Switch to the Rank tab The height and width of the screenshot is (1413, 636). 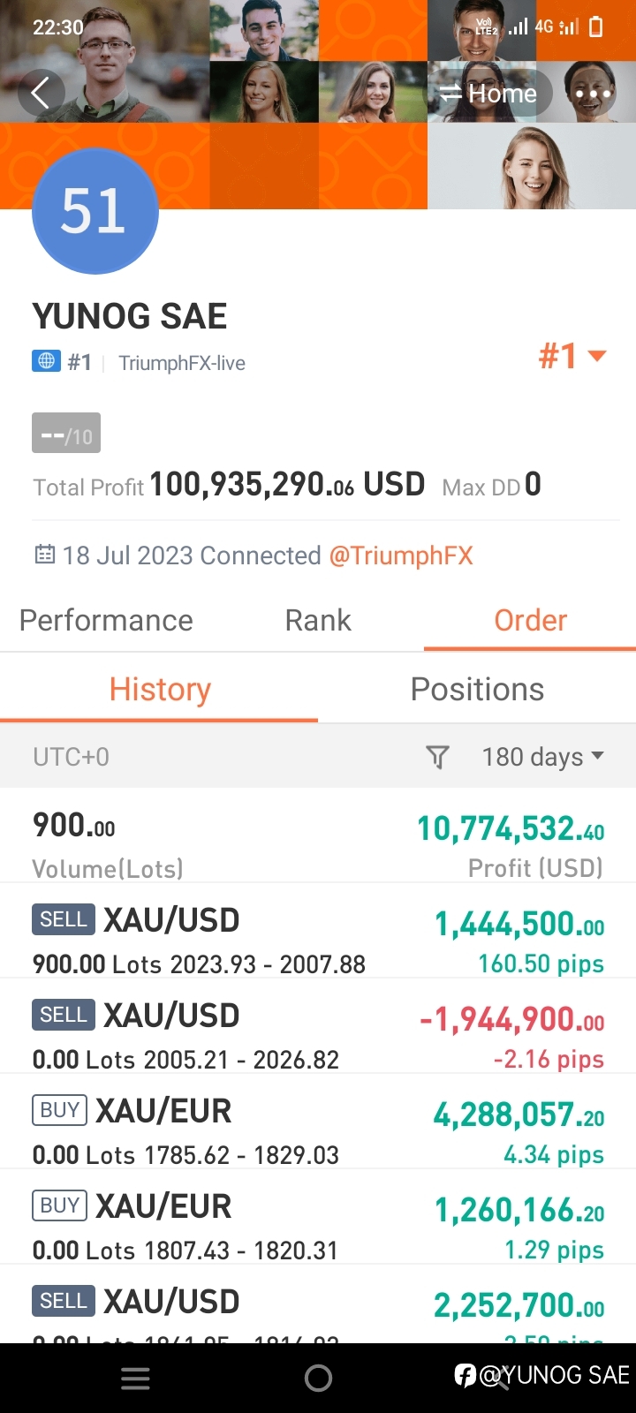click(x=318, y=620)
